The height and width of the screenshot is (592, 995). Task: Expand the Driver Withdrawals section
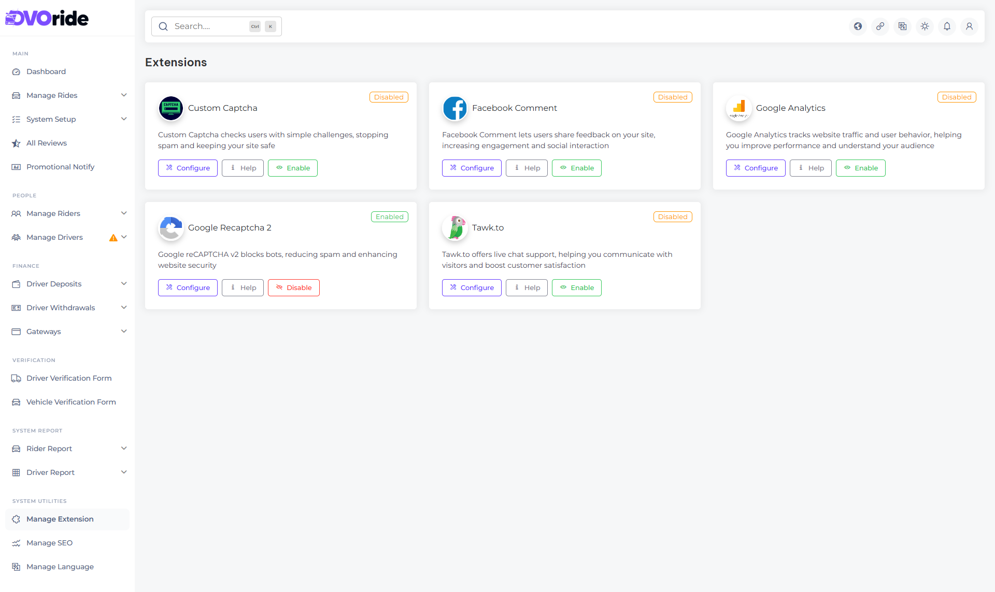point(124,307)
